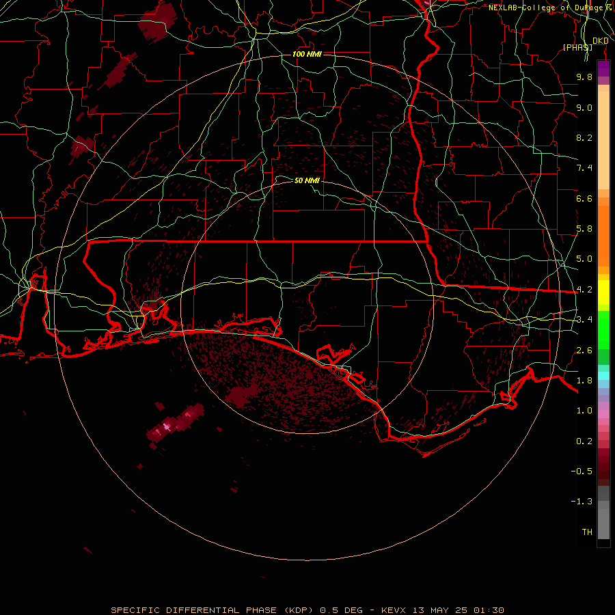Click the TH label on color scale
Image resolution: width=615 pixels, height=615 pixels.
tap(587, 532)
